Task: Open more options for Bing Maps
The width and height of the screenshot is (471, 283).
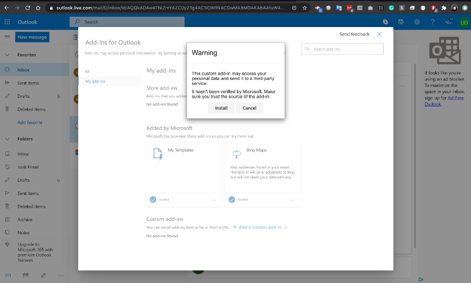Action: click(293, 200)
